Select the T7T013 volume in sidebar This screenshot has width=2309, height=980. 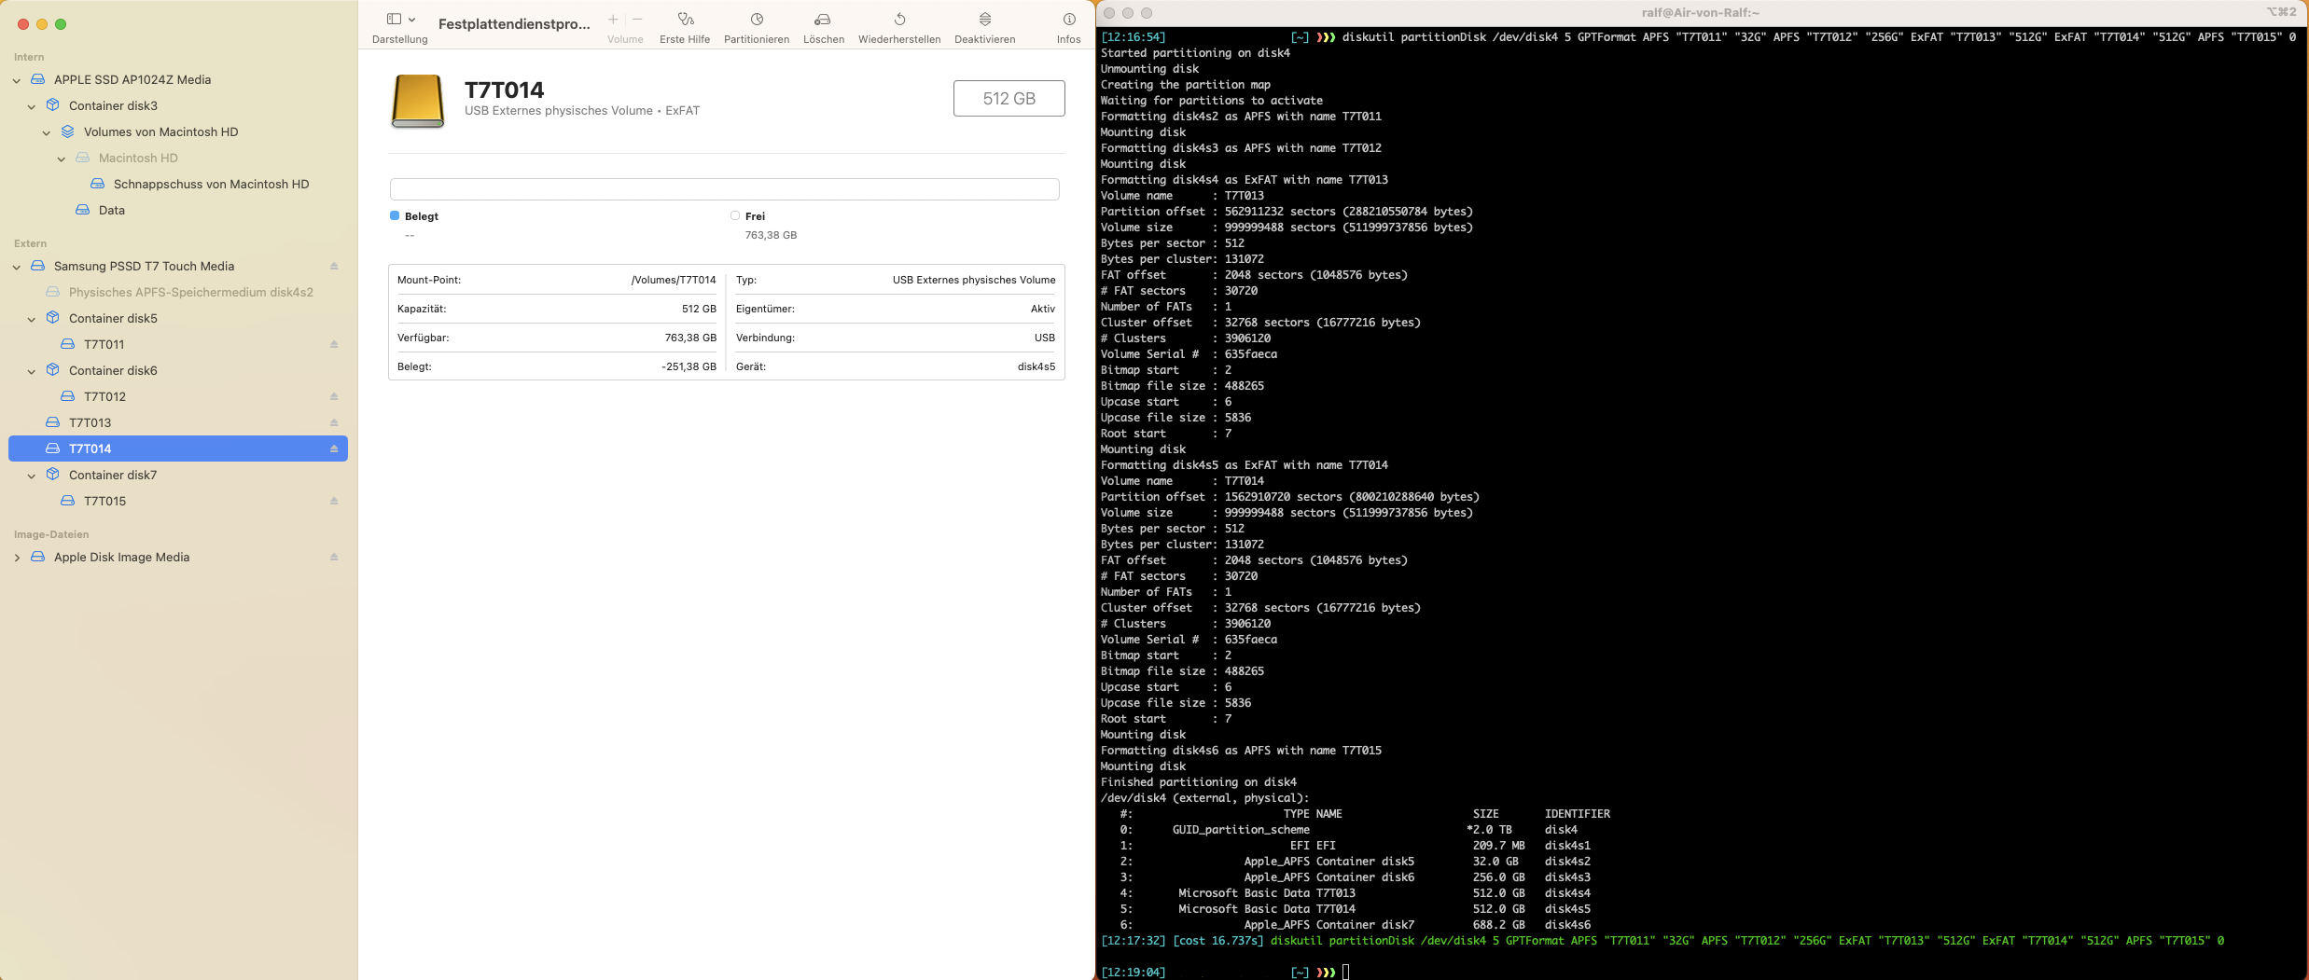click(90, 422)
